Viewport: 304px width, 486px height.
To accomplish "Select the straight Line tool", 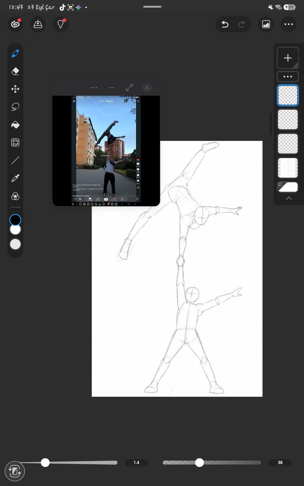I will click(15, 160).
